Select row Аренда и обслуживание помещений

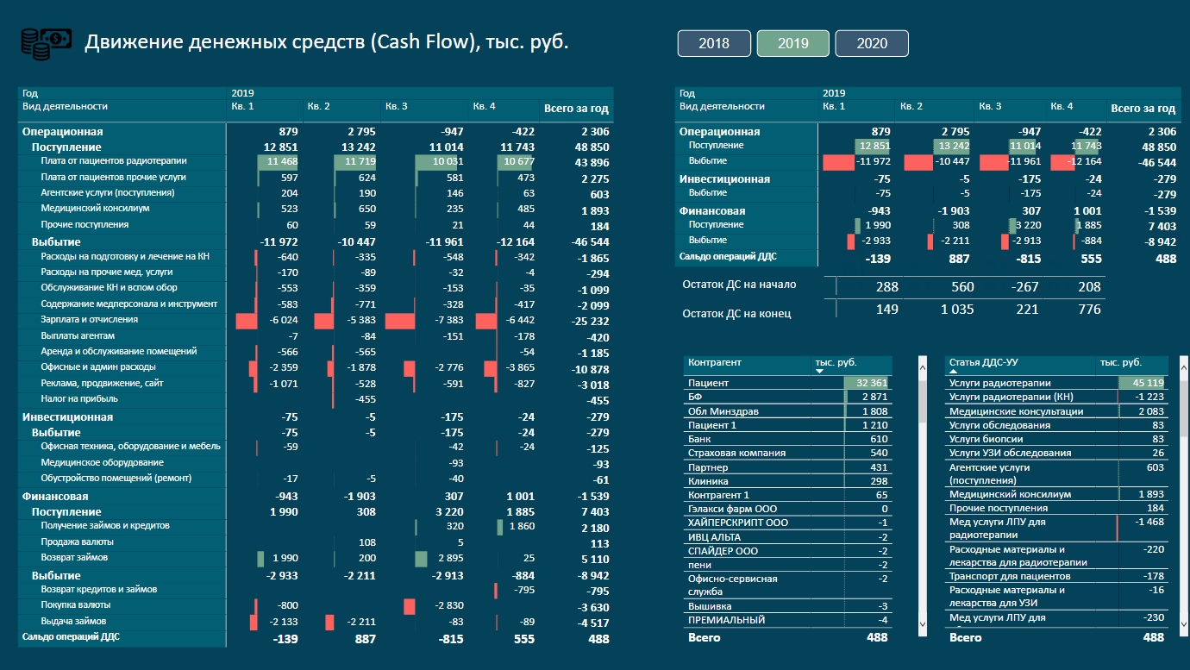tap(315, 352)
